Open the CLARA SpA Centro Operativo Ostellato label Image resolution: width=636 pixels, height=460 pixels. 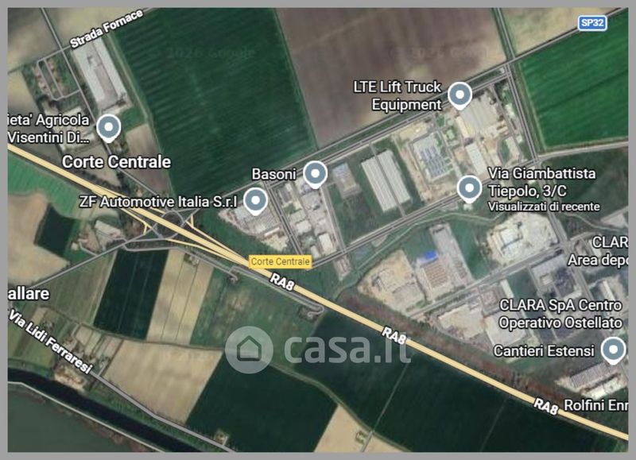[x=560, y=314]
